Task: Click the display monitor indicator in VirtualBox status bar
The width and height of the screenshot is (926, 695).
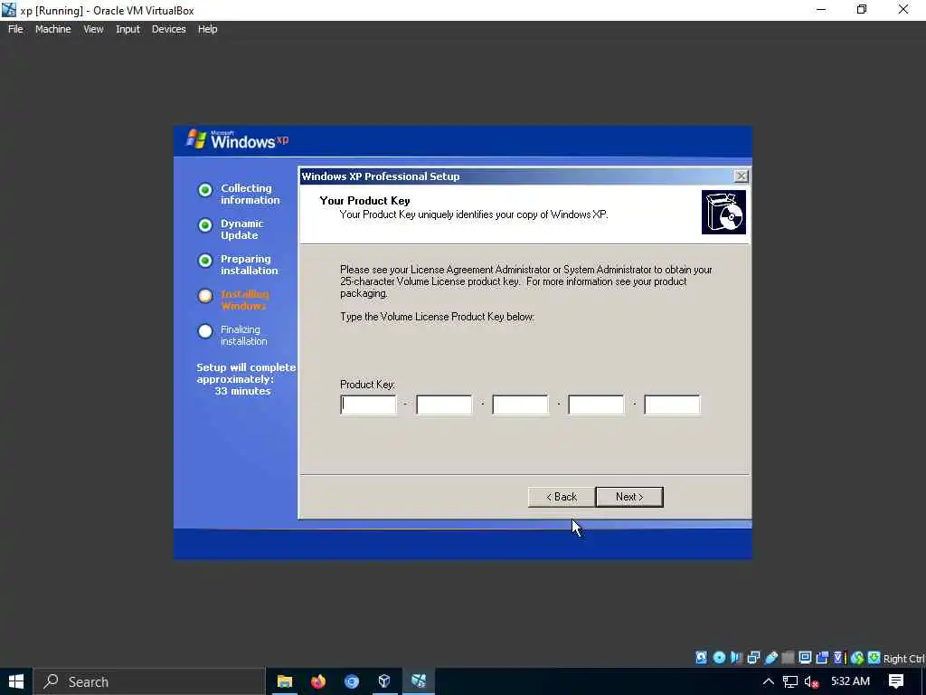Action: pos(805,658)
